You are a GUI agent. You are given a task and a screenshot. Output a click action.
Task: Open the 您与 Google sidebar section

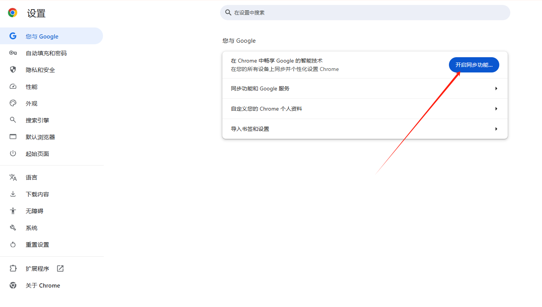[x=51, y=36]
